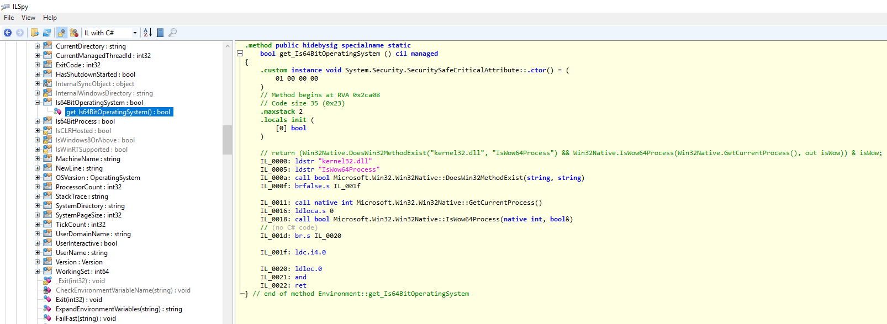Image resolution: width=887 pixels, height=324 pixels.
Task: Click the blue book toolbar icon
Action: (x=160, y=33)
